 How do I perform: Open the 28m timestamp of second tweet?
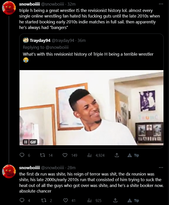tap(72, 168)
